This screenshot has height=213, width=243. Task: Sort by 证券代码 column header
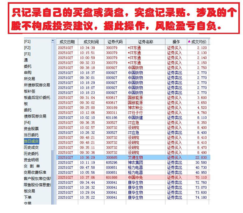click(115, 42)
